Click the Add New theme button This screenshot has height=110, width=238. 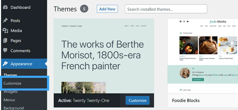(x=107, y=9)
